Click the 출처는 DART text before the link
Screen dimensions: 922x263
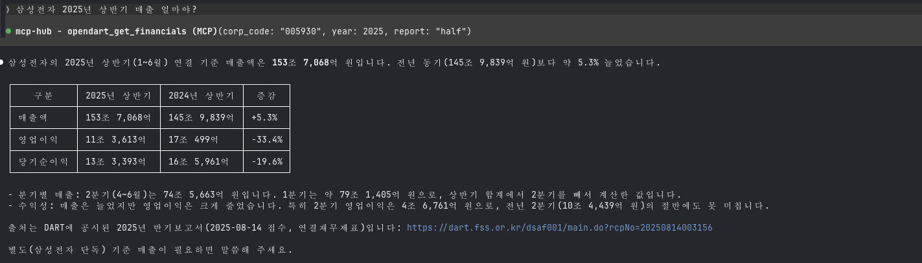(205, 228)
